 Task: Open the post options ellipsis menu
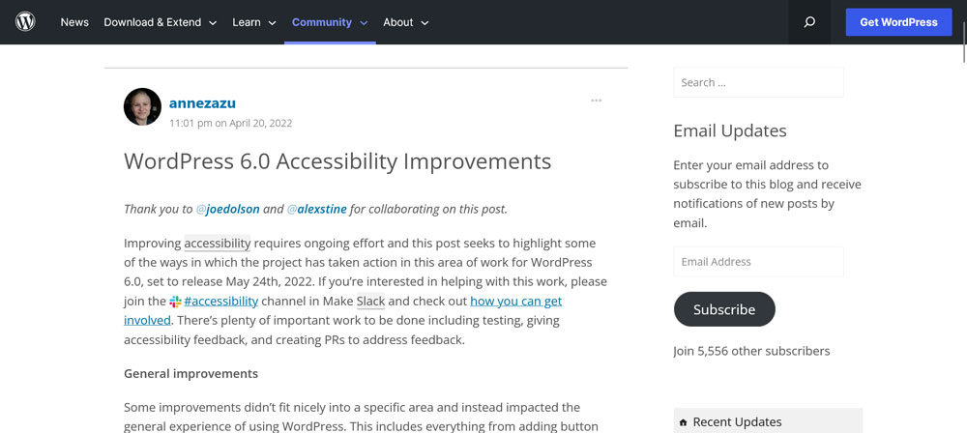click(x=597, y=101)
